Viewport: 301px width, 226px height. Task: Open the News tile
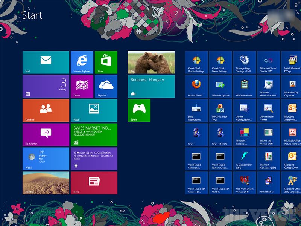[94, 183]
